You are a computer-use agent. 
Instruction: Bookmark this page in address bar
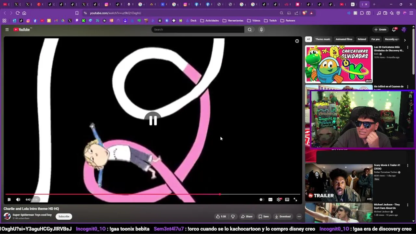tap(77, 13)
